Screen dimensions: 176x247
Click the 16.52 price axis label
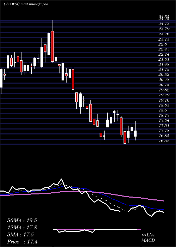pyautogui.click(x=164, y=141)
